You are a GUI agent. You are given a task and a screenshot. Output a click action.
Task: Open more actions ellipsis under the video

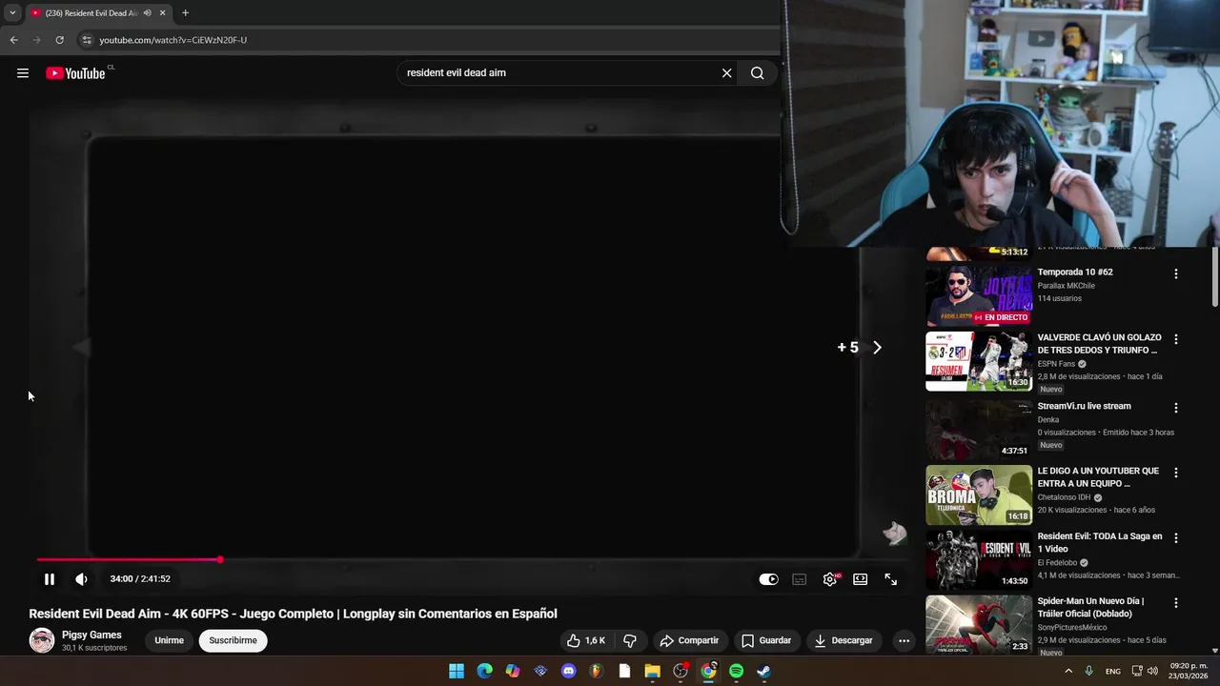click(904, 640)
